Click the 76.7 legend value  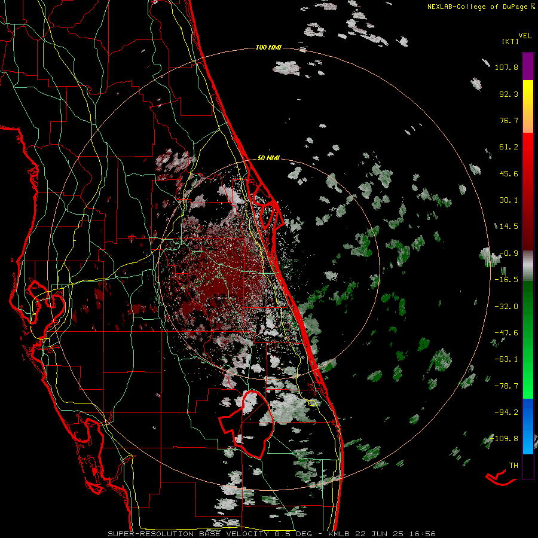tap(509, 120)
